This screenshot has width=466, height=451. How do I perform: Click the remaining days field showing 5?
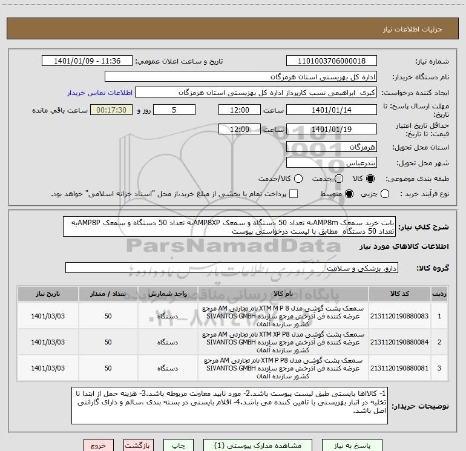[174, 110]
